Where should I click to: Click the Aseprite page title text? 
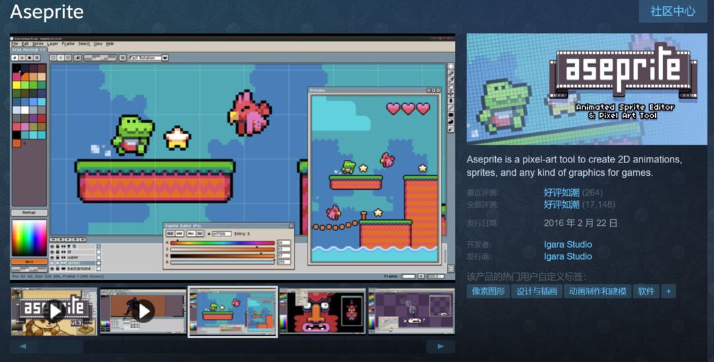click(47, 12)
